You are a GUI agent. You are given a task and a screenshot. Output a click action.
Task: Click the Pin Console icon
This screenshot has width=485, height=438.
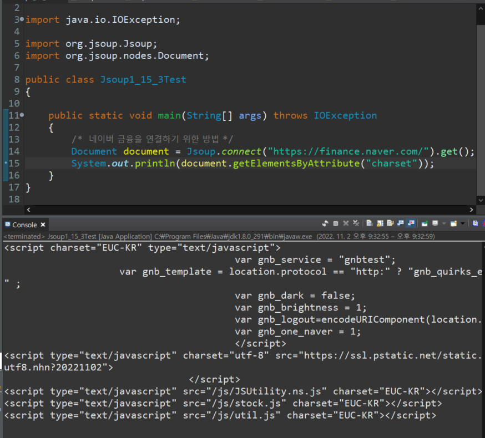pos(425,223)
